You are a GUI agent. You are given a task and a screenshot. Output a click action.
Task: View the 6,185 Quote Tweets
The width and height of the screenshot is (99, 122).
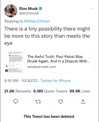click(x=50, y=91)
